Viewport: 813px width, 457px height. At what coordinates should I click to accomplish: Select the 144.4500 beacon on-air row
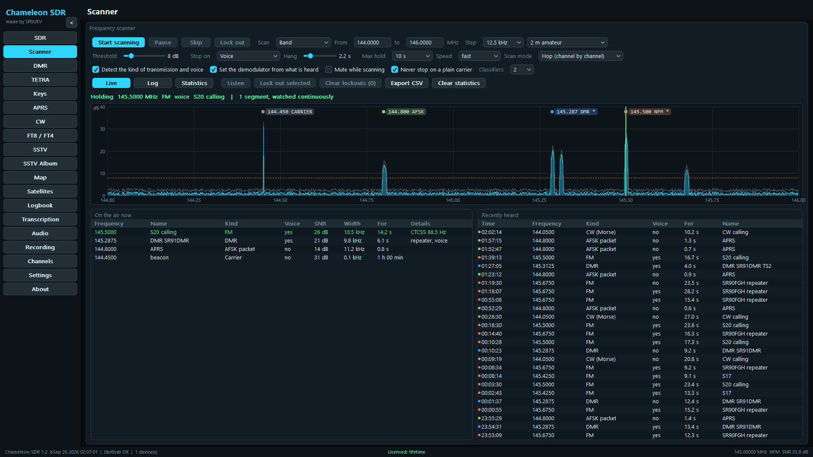pos(282,258)
